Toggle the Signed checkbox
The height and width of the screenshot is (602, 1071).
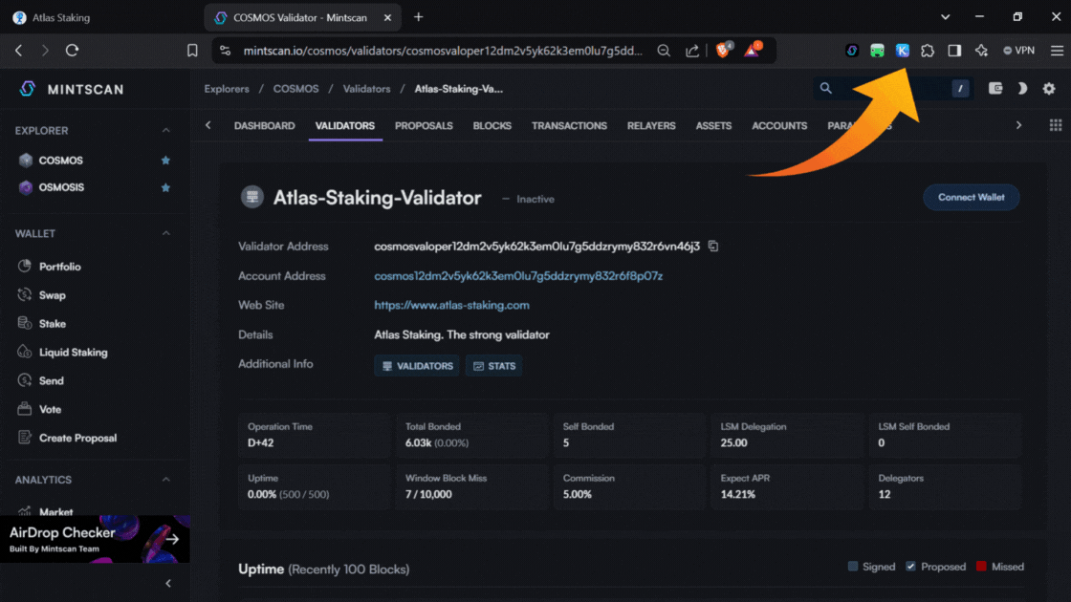(853, 567)
